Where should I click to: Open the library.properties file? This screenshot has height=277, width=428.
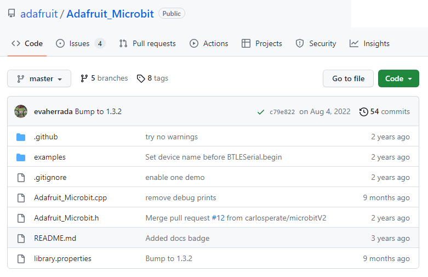62,258
